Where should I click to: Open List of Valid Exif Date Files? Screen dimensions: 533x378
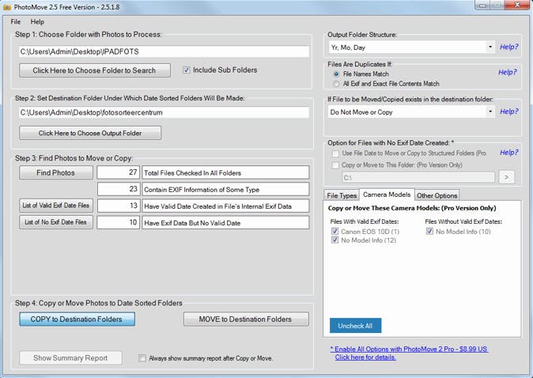[x=55, y=206]
